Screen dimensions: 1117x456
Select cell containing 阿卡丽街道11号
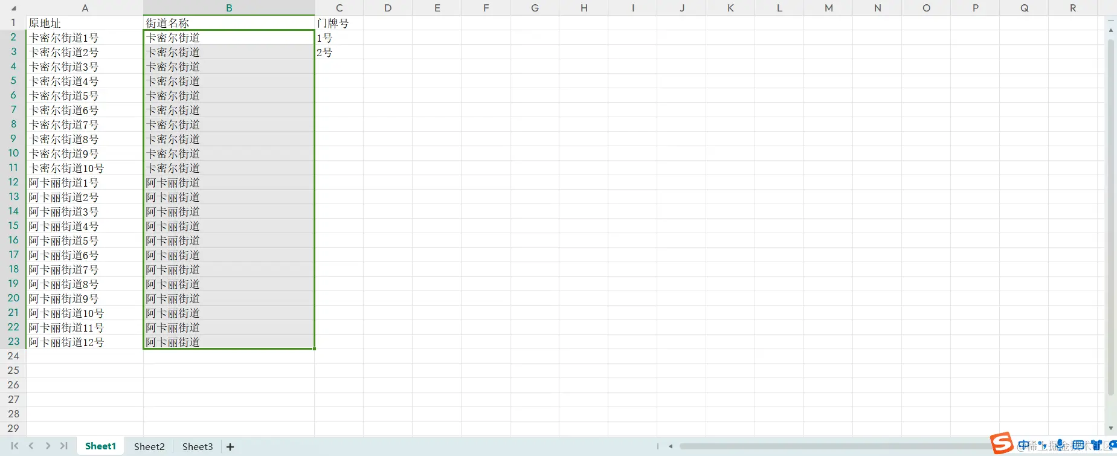click(x=85, y=327)
